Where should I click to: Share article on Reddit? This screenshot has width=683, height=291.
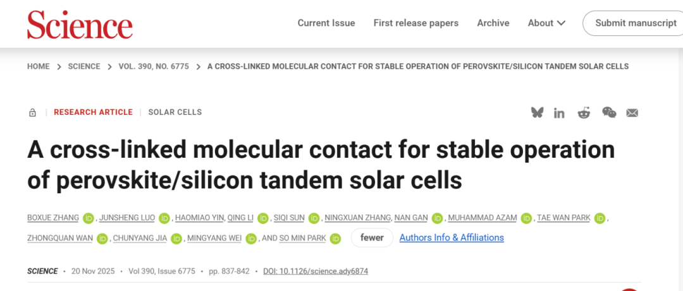click(x=584, y=112)
